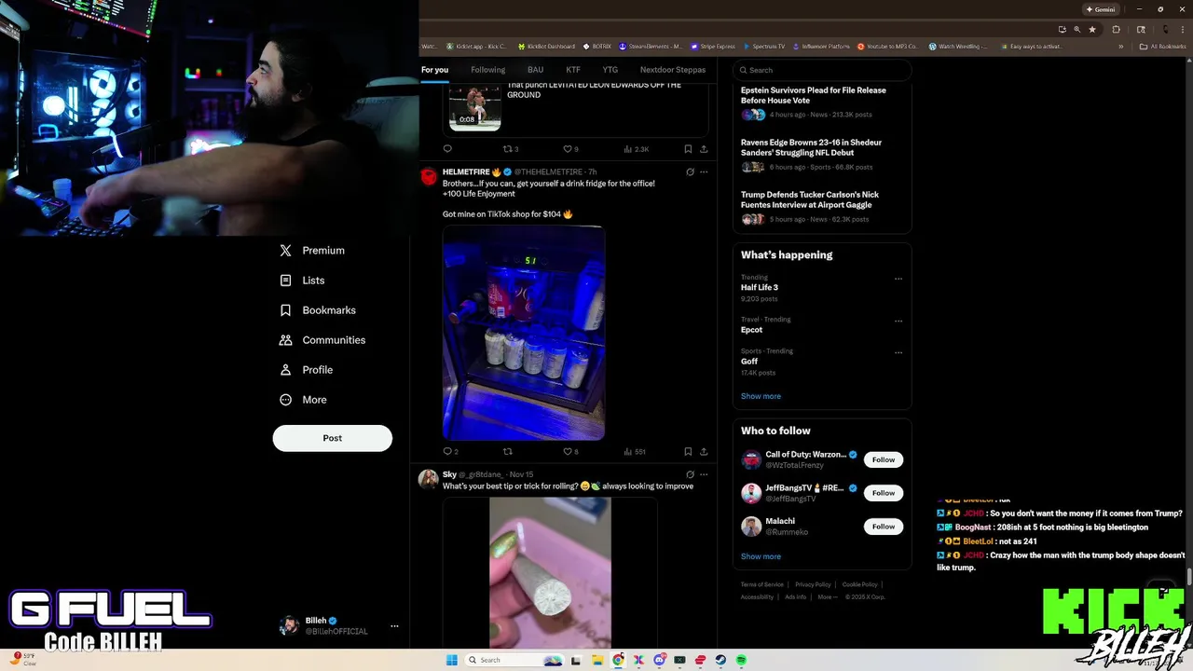Open Grok icon on Sky's post

pos(690,474)
